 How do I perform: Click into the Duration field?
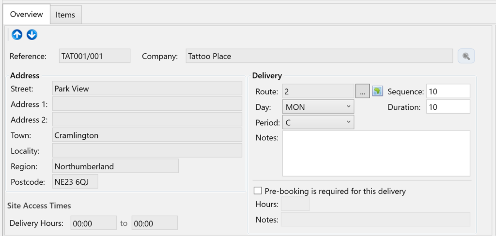448,107
